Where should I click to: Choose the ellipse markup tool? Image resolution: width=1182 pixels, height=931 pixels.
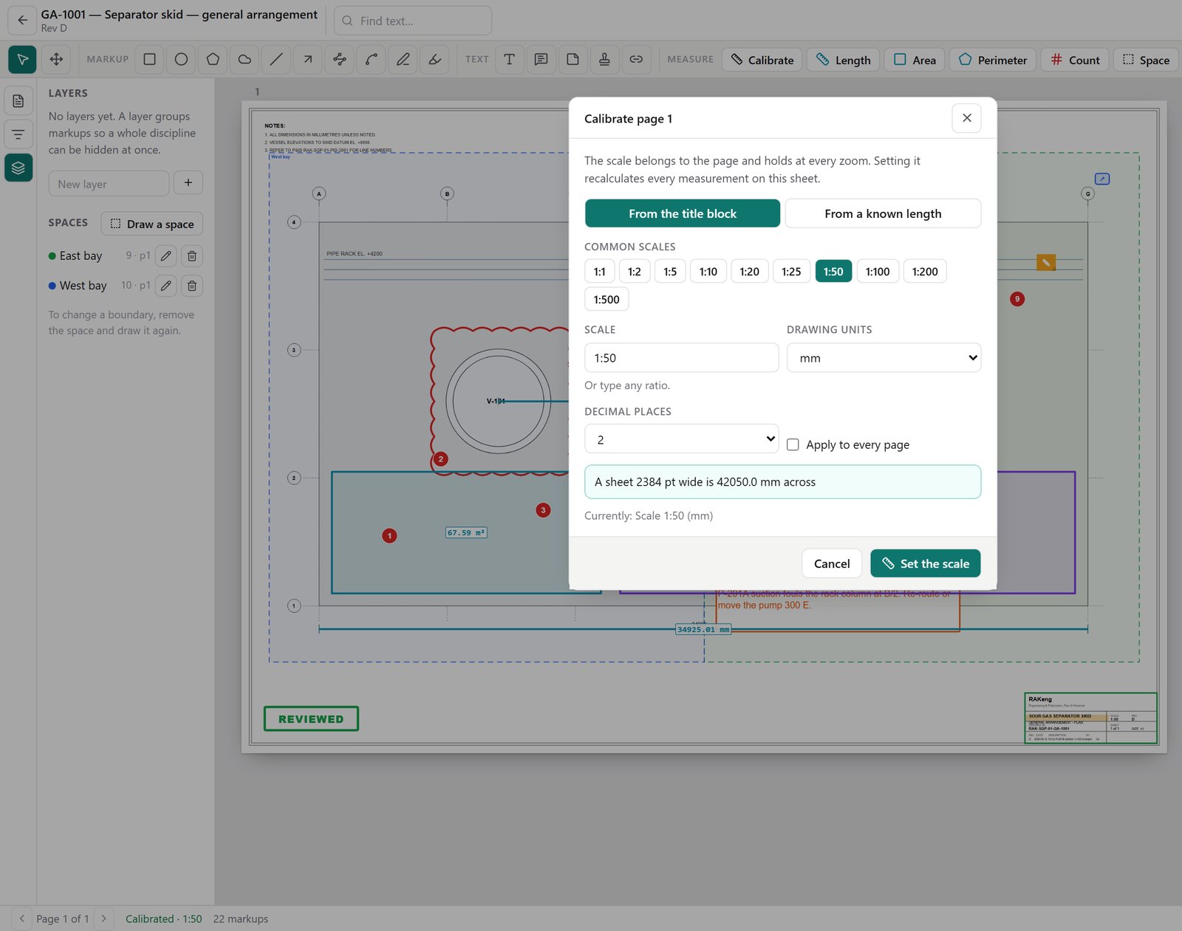181,59
